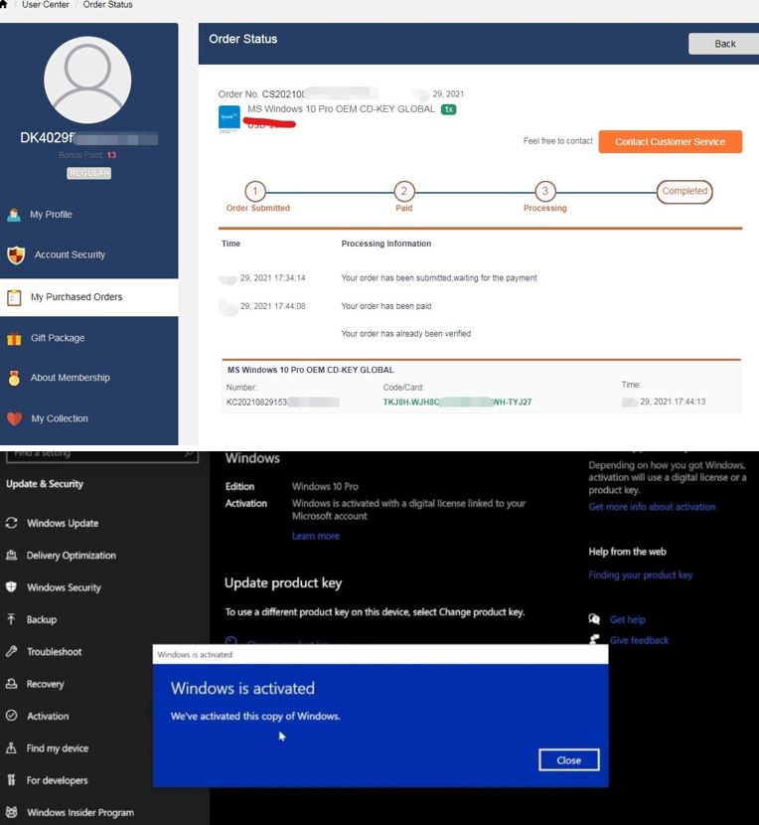Click the product key code text
The height and width of the screenshot is (825, 759).
[x=457, y=402]
